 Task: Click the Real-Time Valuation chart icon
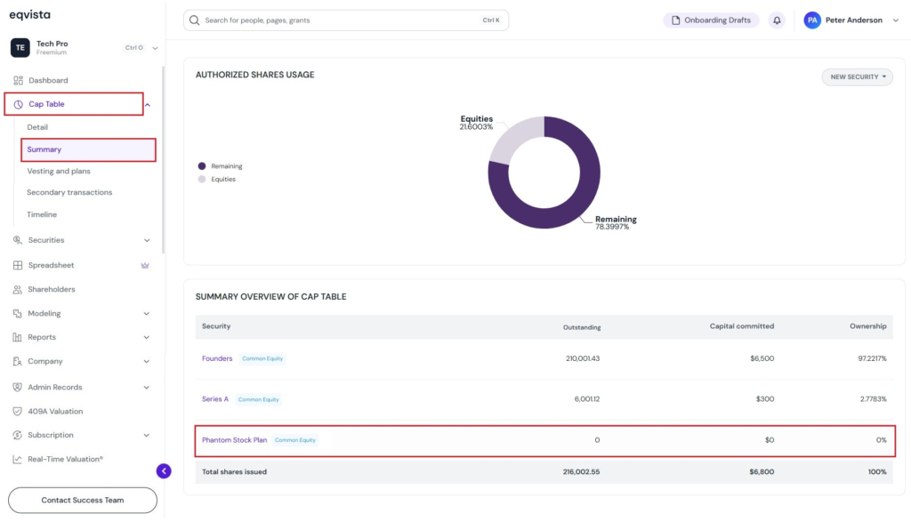18,459
